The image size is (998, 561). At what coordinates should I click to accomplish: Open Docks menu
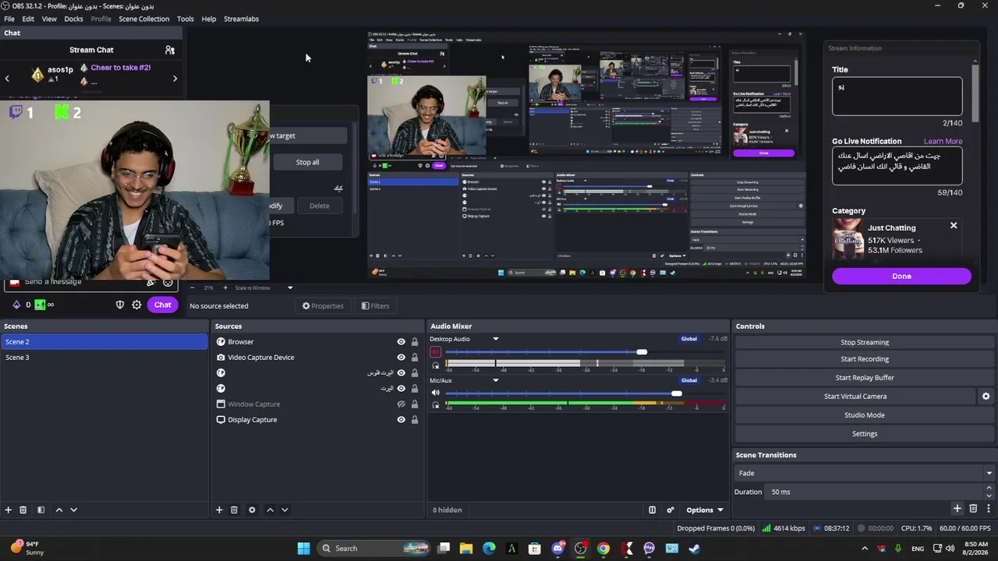(73, 19)
